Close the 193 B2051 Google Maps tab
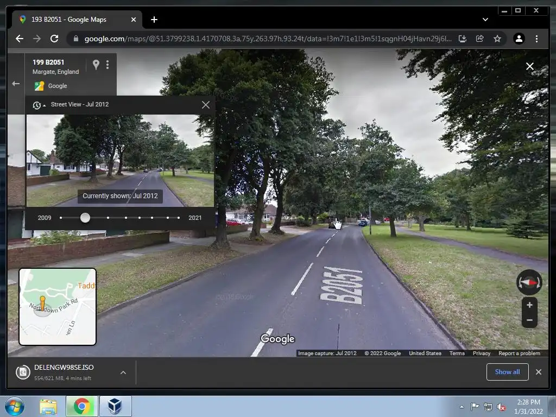 click(x=134, y=20)
